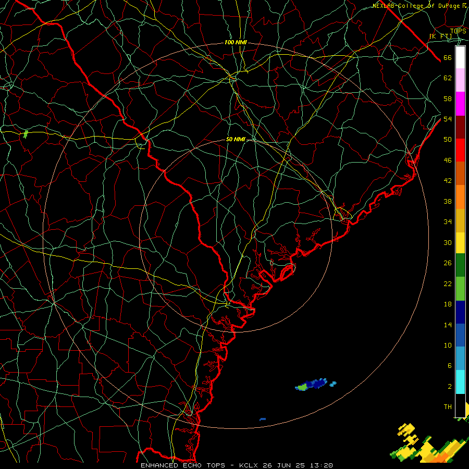This screenshot has height=469, width=469.
Task: Click the medium blue 18 kft swatch
Action: click(x=460, y=335)
